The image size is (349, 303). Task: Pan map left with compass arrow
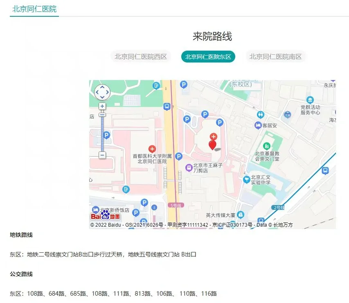pos(97,92)
